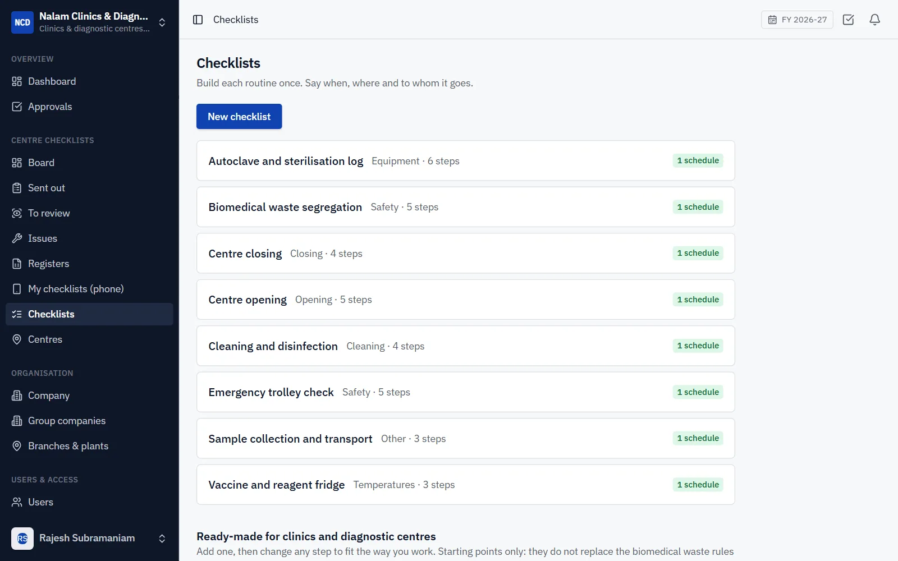This screenshot has width=898, height=561.
Task: Open Biomedical waste segregation checklist
Action: click(x=466, y=207)
